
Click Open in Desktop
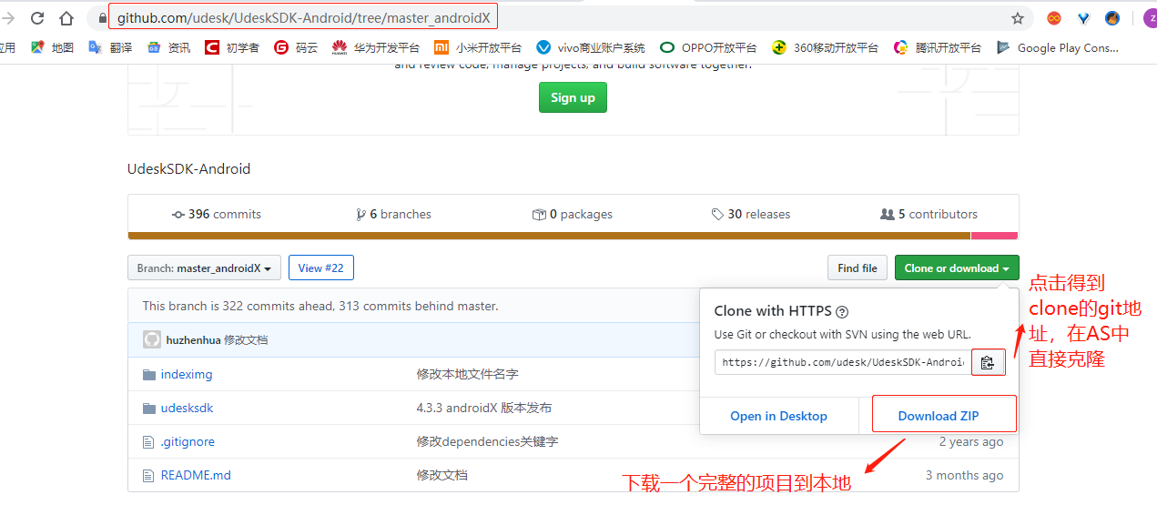point(778,416)
